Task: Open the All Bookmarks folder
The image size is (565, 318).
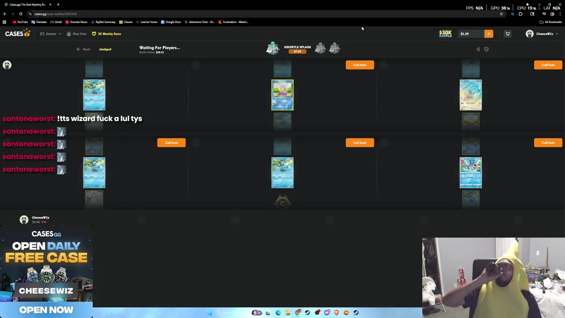Action: click(550, 22)
